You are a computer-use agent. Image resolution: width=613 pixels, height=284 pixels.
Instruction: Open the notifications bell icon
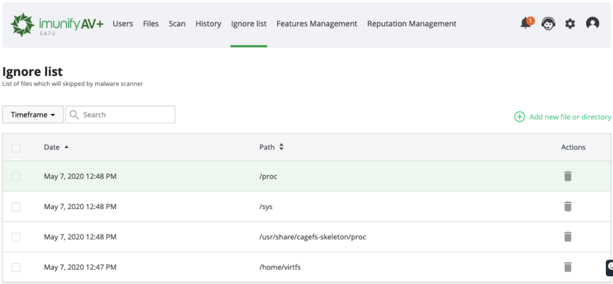coord(526,23)
